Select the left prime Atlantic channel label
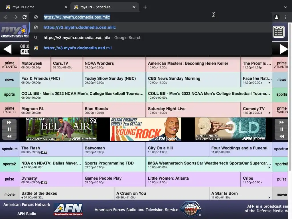Screen dimensions: 292x219 [9, 65]
